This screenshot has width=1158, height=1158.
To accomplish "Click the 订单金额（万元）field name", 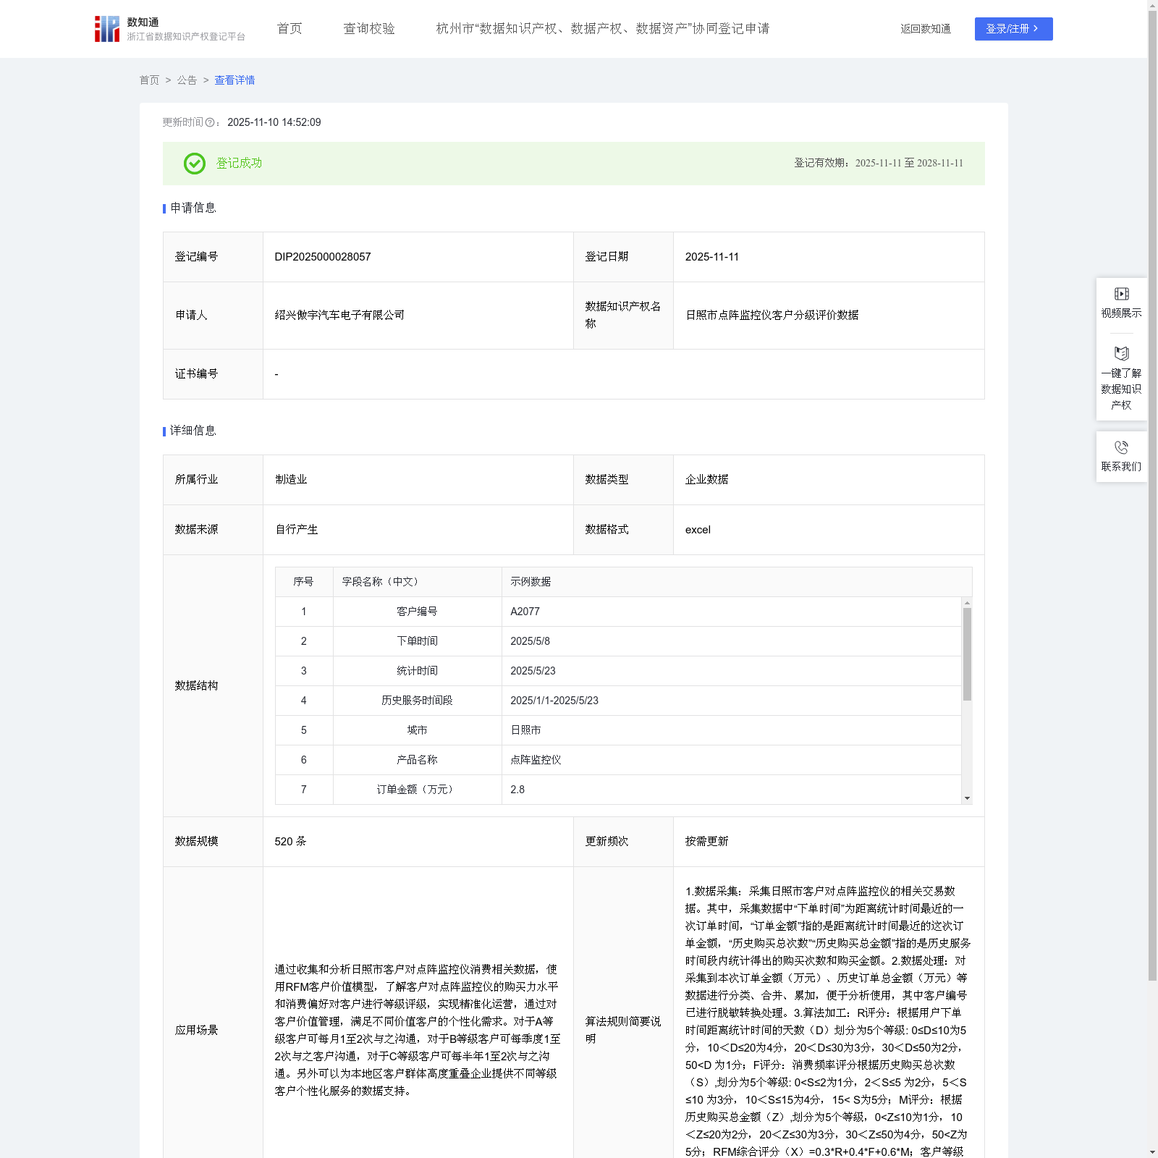I will (417, 790).
